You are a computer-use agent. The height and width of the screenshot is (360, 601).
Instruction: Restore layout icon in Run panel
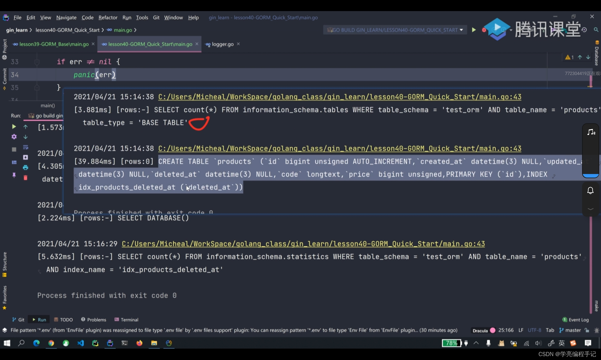14,162
